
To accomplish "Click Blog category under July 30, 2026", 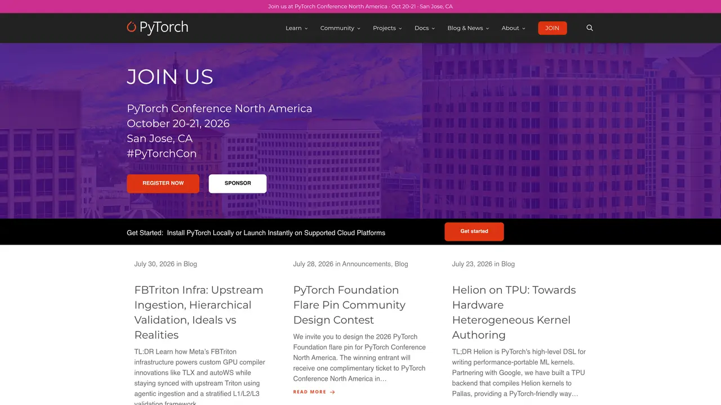I will click(190, 264).
